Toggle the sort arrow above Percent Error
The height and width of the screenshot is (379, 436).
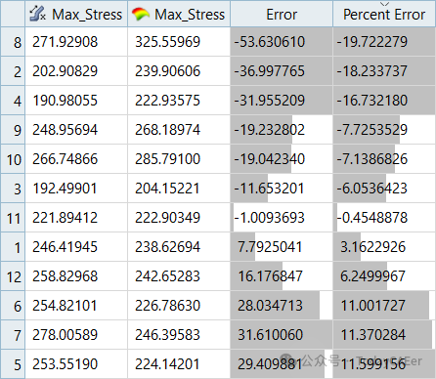[x=384, y=4]
